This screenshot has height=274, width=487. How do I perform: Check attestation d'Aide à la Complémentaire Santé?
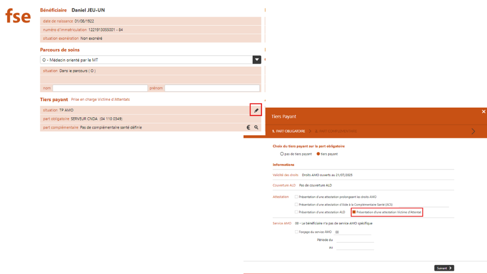click(296, 204)
